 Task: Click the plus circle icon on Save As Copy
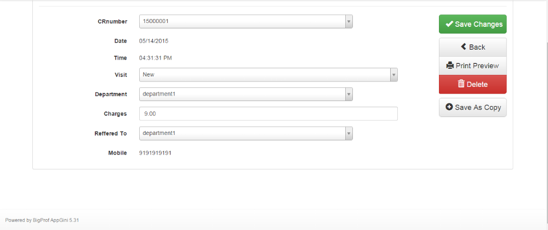(x=449, y=107)
